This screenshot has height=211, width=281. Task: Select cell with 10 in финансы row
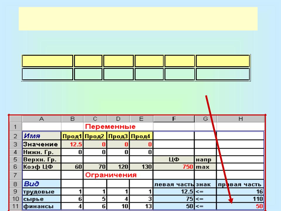[x=118, y=206]
